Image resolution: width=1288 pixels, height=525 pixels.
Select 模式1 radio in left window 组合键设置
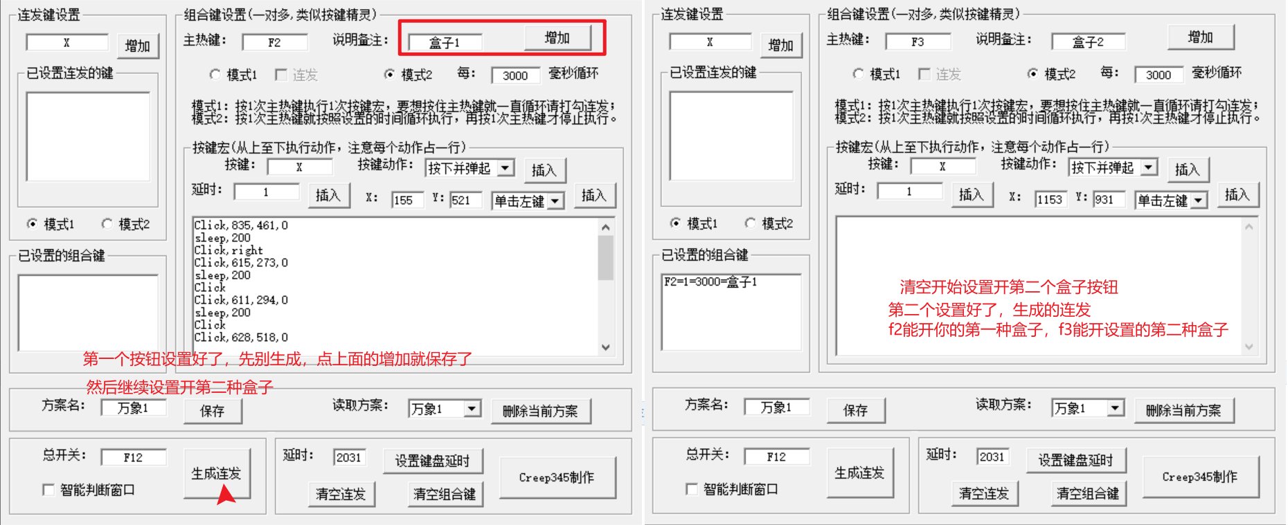pyautogui.click(x=215, y=74)
